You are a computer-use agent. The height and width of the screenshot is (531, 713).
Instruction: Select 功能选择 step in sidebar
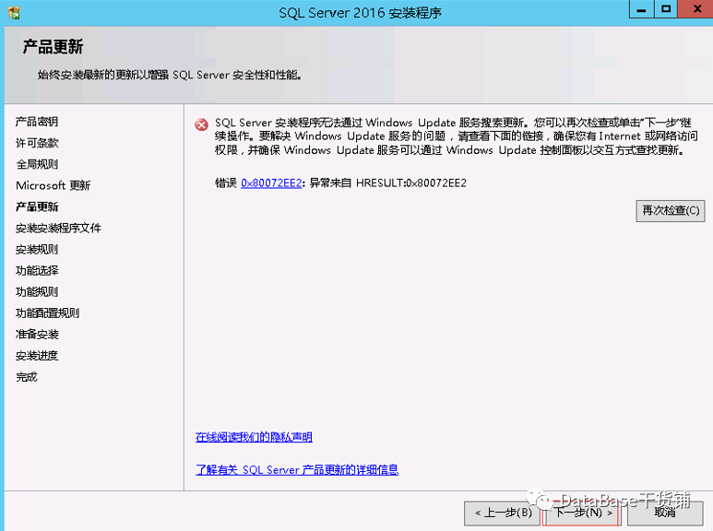(37, 270)
